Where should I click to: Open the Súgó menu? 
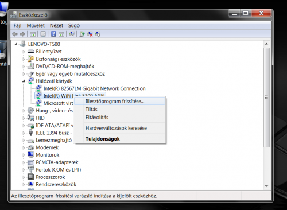[x=74, y=25]
